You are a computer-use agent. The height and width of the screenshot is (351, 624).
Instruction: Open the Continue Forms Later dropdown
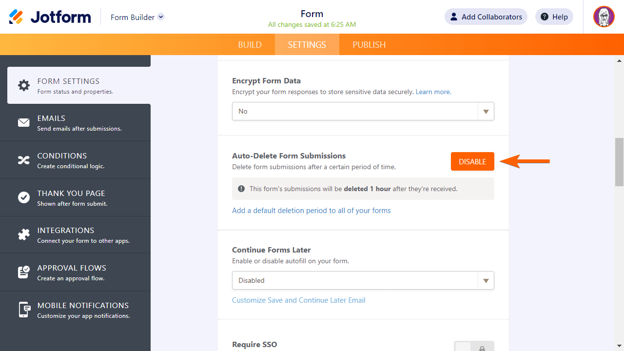[x=363, y=280]
